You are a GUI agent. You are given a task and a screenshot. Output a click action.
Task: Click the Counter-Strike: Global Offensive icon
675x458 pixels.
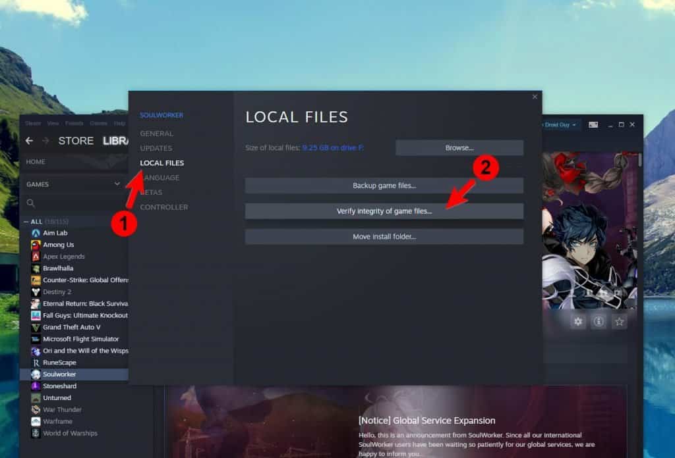tap(36, 280)
